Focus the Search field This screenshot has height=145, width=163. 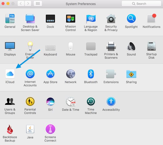click(141, 4)
